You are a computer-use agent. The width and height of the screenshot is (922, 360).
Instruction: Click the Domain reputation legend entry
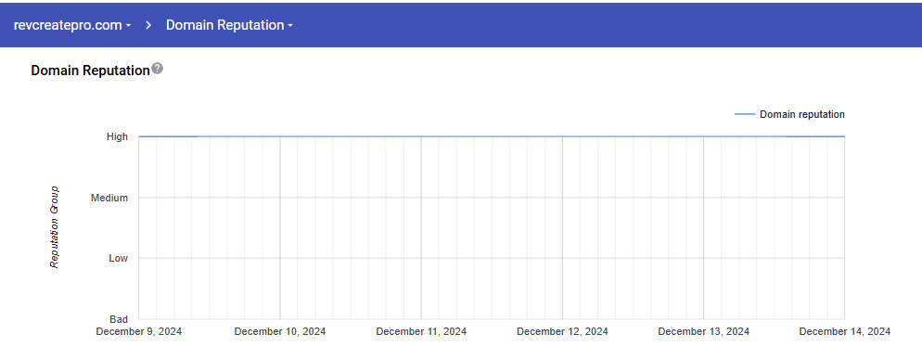[789, 114]
